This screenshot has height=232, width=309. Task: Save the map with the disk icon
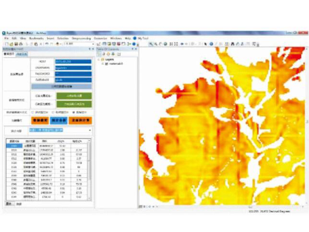[x=16, y=44]
